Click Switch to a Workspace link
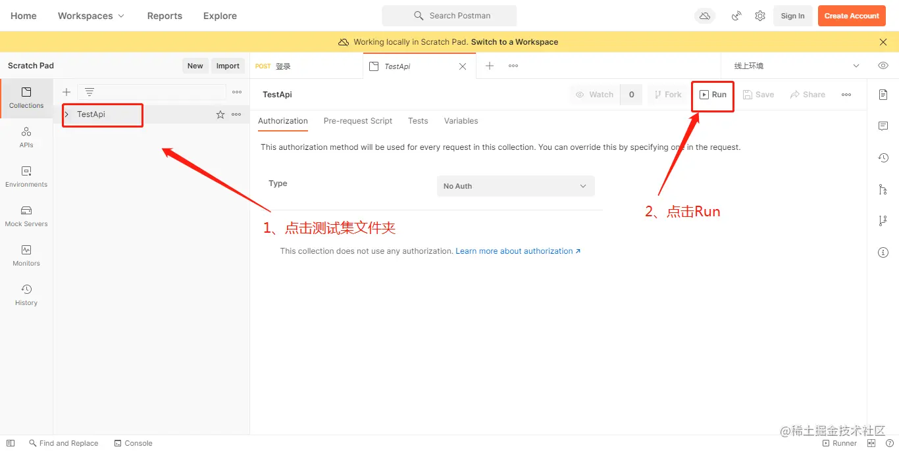The width and height of the screenshot is (899, 451). point(515,42)
